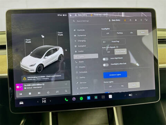This screenshot has height=125, width=166.
Task: Search media with the magnifier icon
Action: point(66,91)
